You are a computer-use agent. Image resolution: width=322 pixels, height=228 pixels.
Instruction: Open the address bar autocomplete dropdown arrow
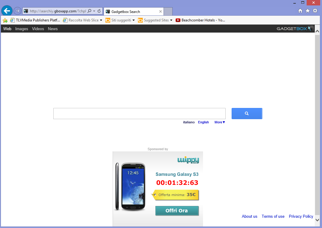[94, 11]
